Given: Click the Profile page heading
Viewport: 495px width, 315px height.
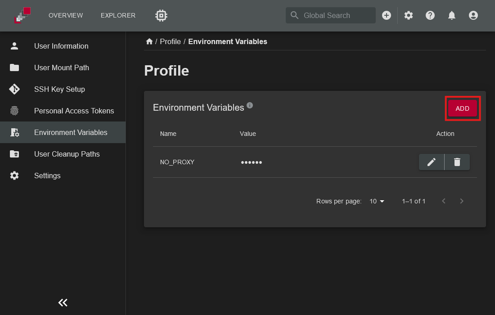Looking at the screenshot, I should coord(166,71).
